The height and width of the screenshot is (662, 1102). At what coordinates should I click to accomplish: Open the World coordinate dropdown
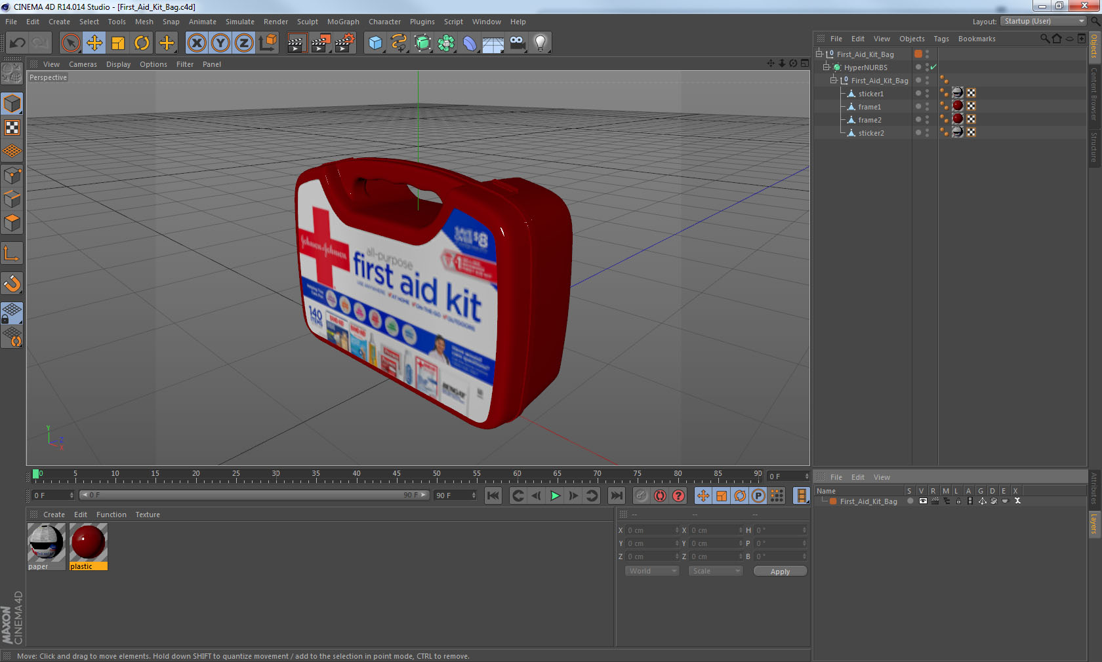tap(652, 571)
